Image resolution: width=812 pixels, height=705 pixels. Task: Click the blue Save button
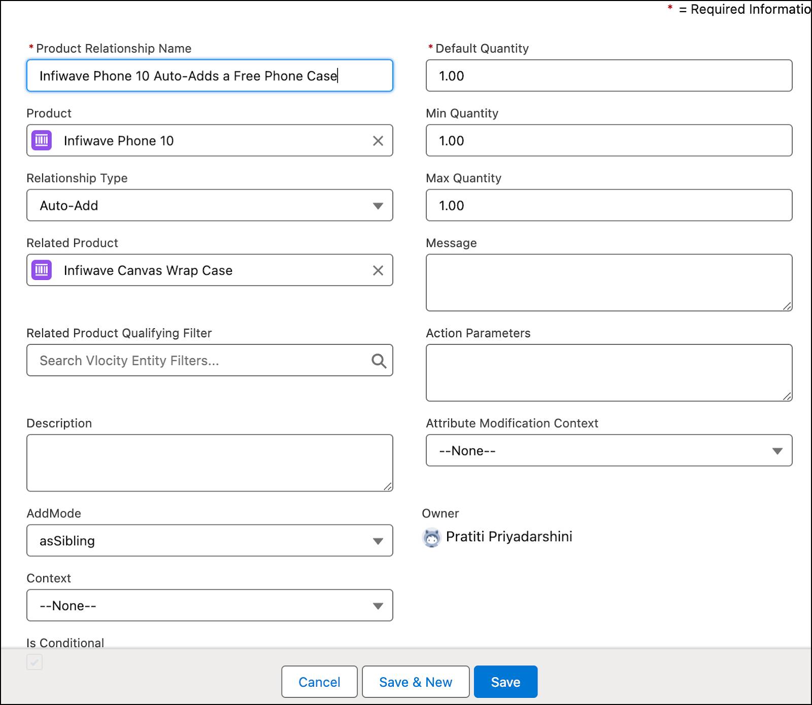pyautogui.click(x=505, y=682)
